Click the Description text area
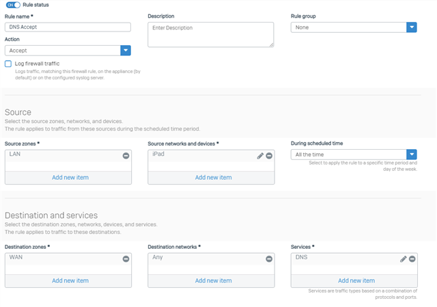Image resolution: width=437 pixels, height=307 pixels. (x=211, y=35)
